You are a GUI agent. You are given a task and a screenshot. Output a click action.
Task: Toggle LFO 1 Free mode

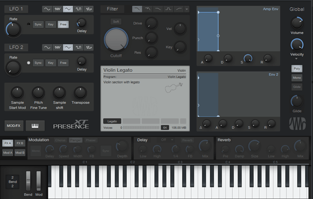pos(63,24)
